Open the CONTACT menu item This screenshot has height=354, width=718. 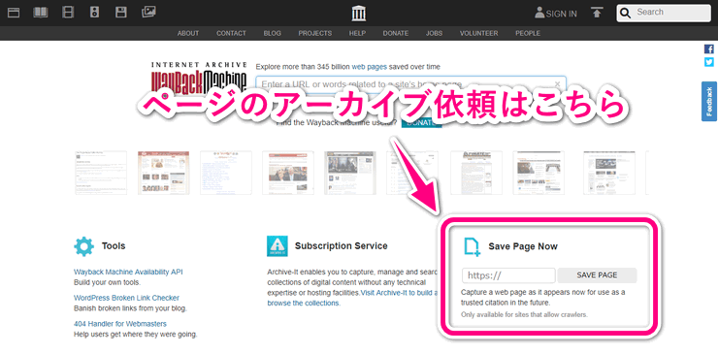[231, 33]
